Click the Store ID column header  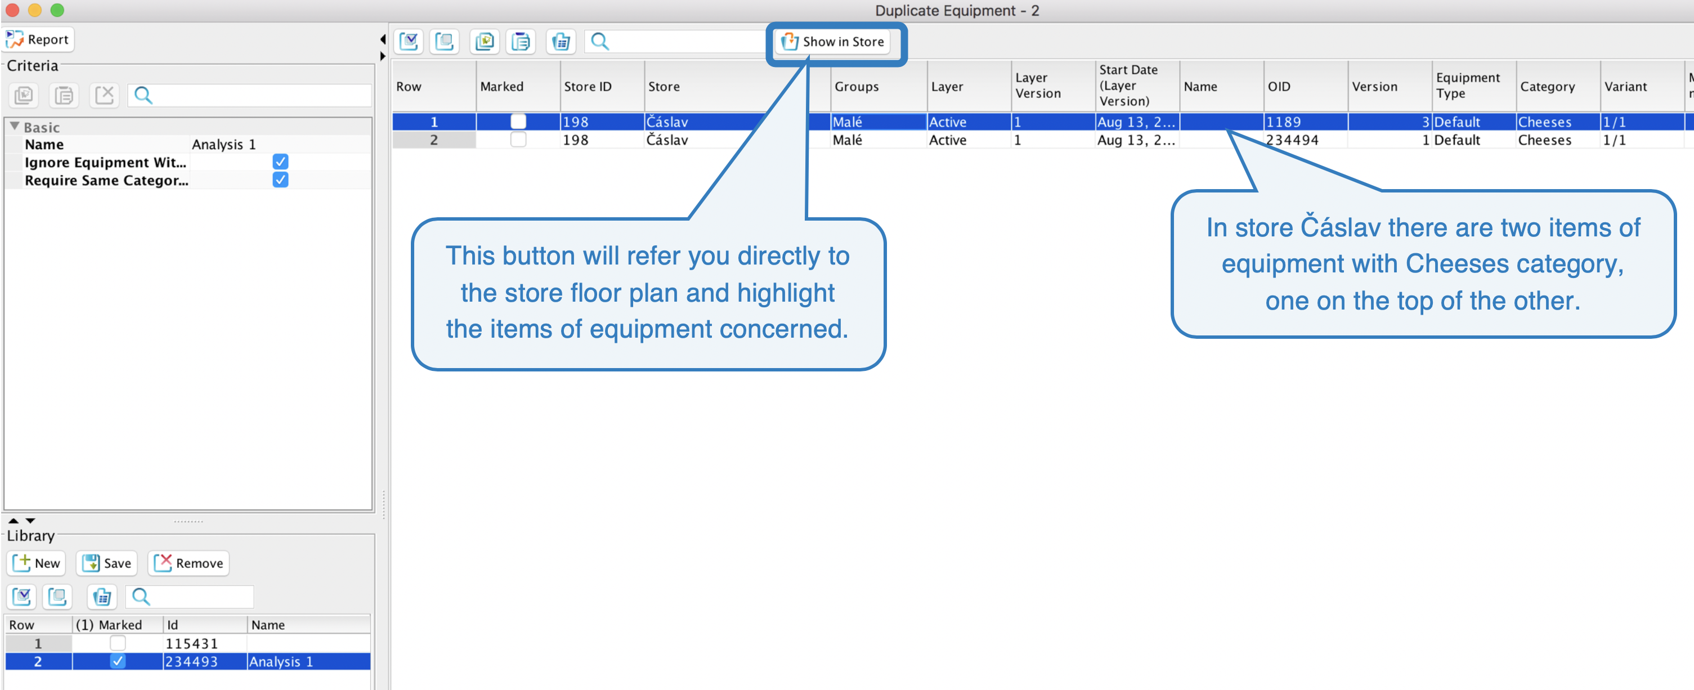pos(587,86)
